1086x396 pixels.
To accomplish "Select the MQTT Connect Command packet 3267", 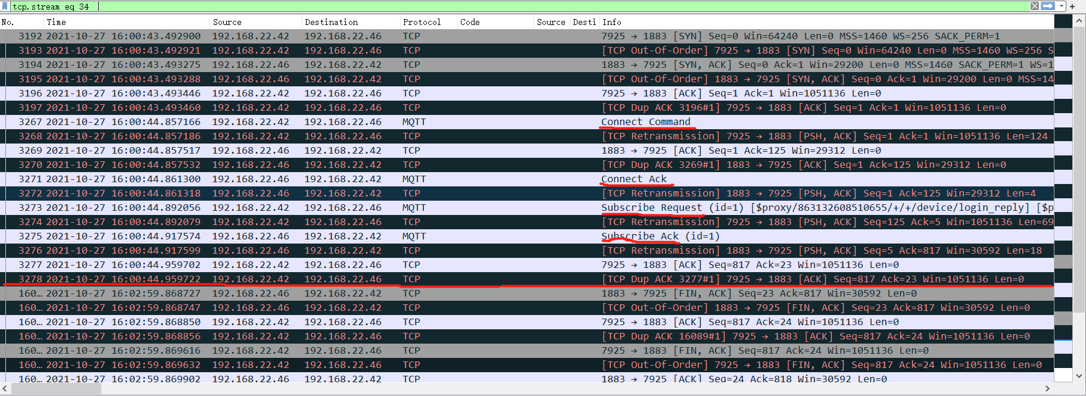I will (x=527, y=122).
